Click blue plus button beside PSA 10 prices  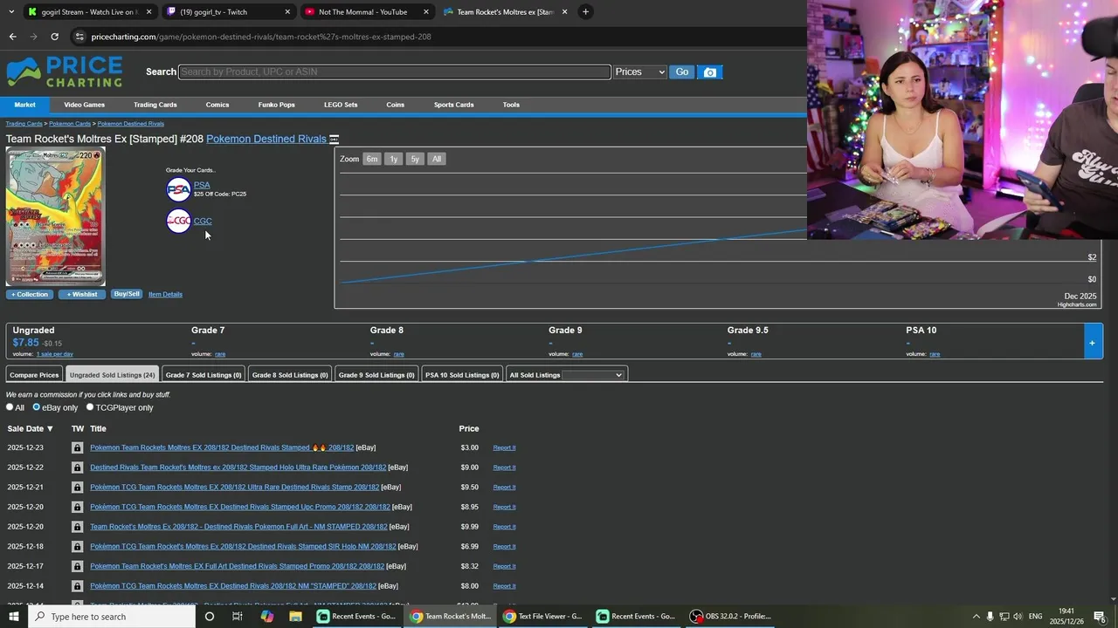[1092, 342]
